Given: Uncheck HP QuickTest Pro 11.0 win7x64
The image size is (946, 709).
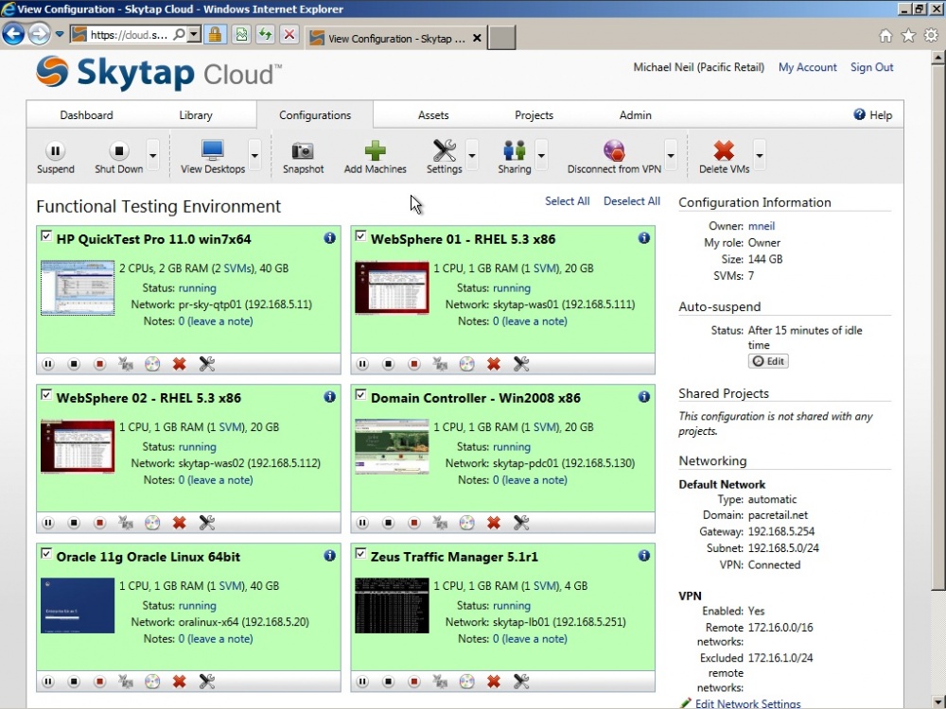Looking at the screenshot, I should click(x=46, y=235).
